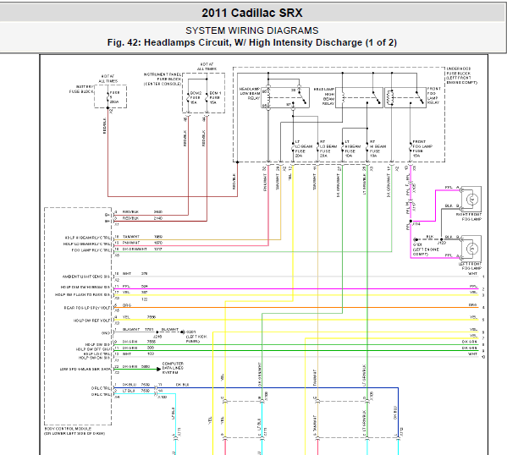This screenshot has height=455, width=507.
Task: Click the 'Underhood Fuse Block' label
Action: click(x=461, y=75)
